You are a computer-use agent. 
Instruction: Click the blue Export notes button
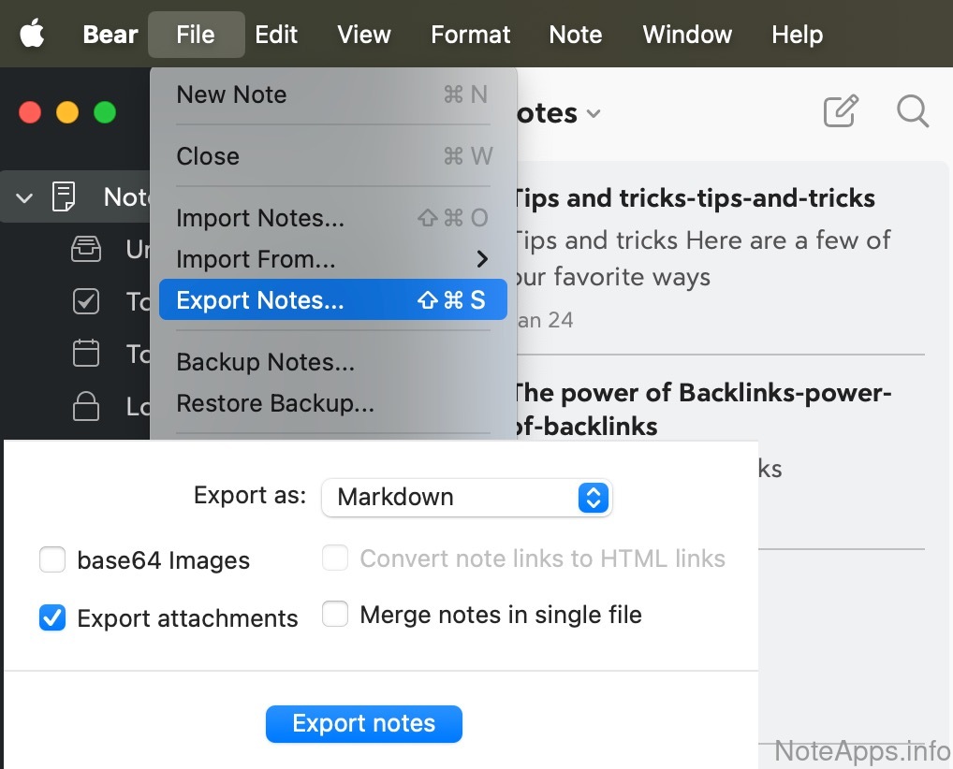pos(363,723)
